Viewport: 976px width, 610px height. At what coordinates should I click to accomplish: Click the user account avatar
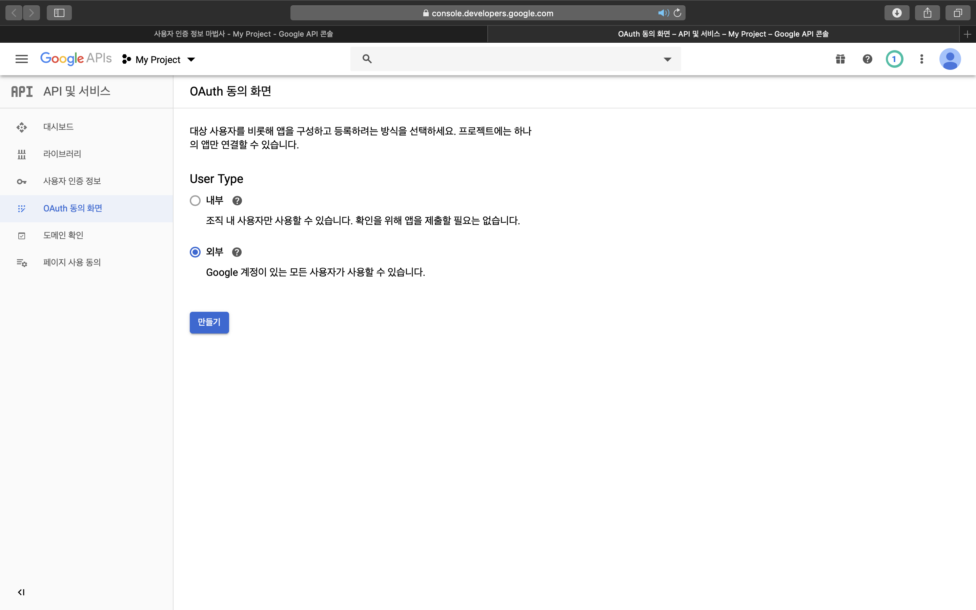tap(950, 59)
